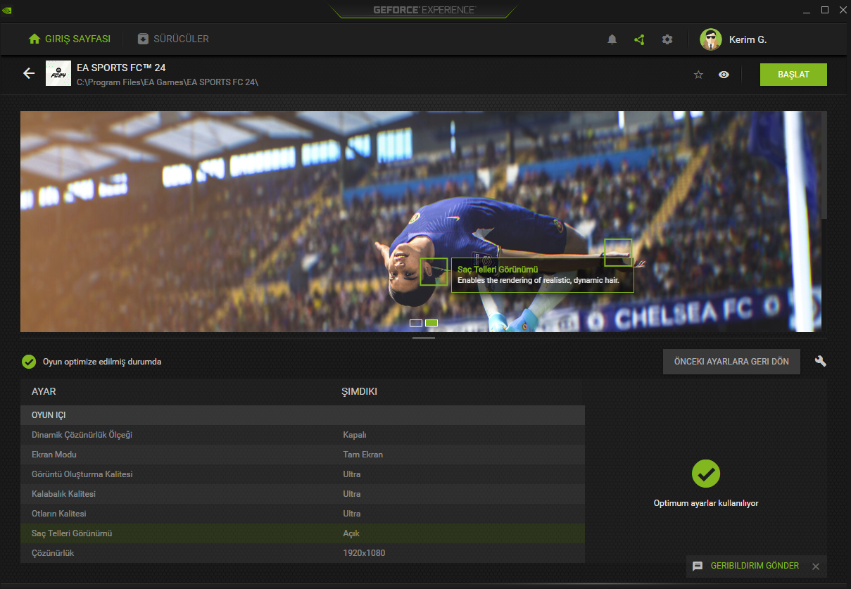Open the notifications bell icon

tap(612, 39)
